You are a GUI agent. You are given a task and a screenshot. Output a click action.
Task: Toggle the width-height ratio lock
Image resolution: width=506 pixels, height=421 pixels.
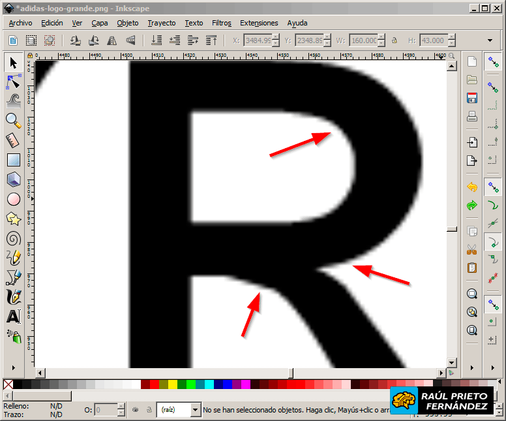[394, 40]
